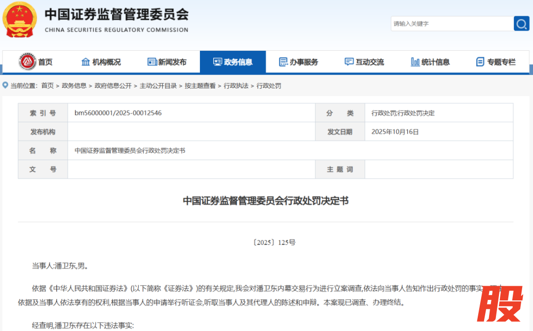This screenshot has width=533, height=331.
Task: Open 主动公开目录 breadcrumb link
Action: (158, 86)
